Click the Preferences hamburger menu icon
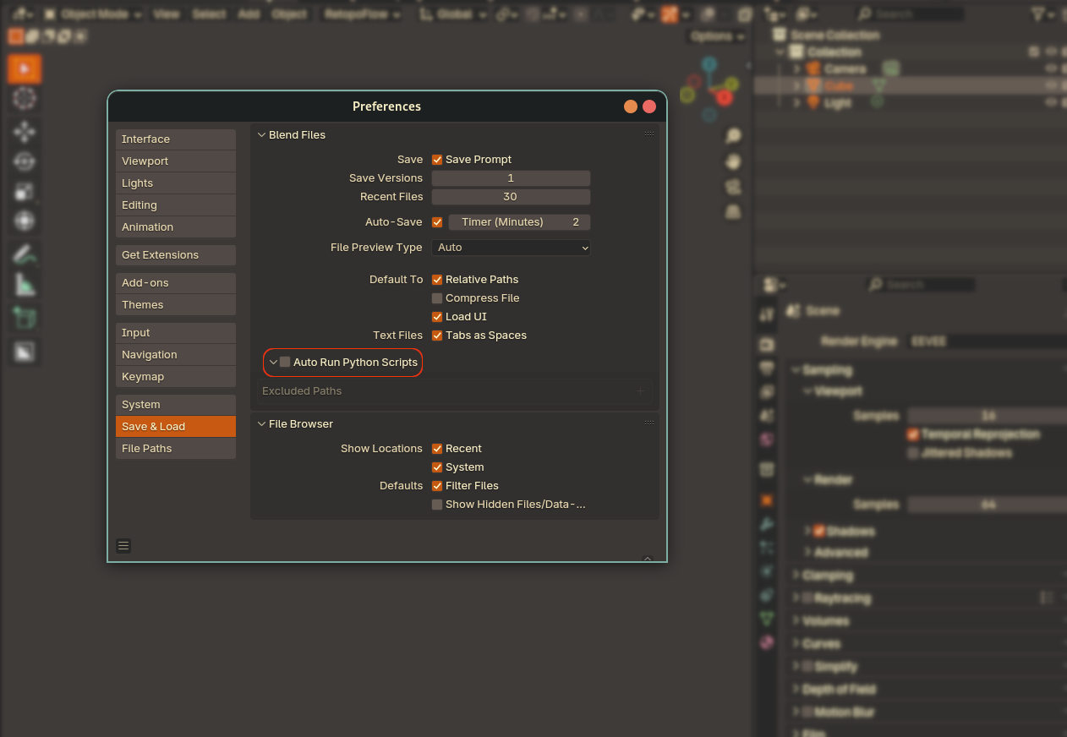Screen dimensions: 1067x737 click(123, 545)
